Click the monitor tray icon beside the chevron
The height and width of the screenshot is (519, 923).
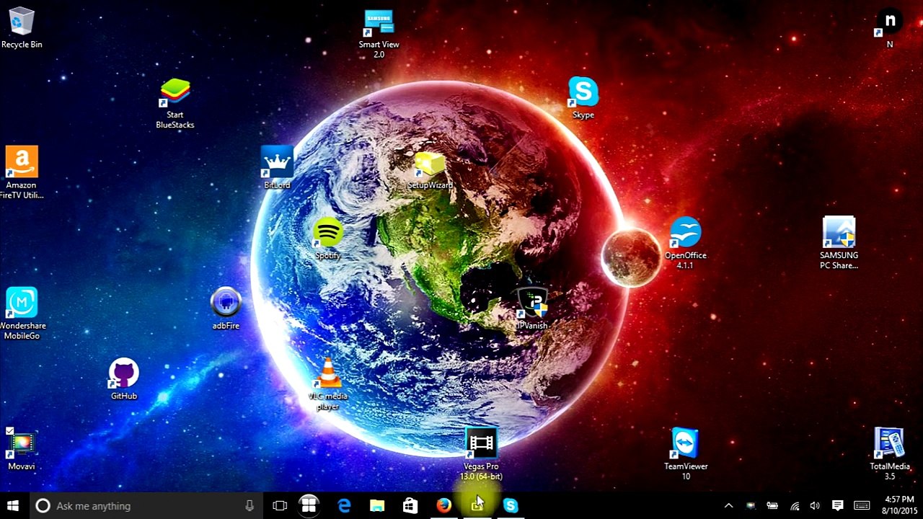click(x=751, y=506)
